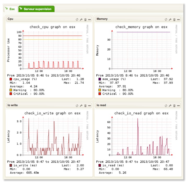This screenshot has width=186, height=182.
Task: Collapse the Io read widget panel
Action: point(178,106)
